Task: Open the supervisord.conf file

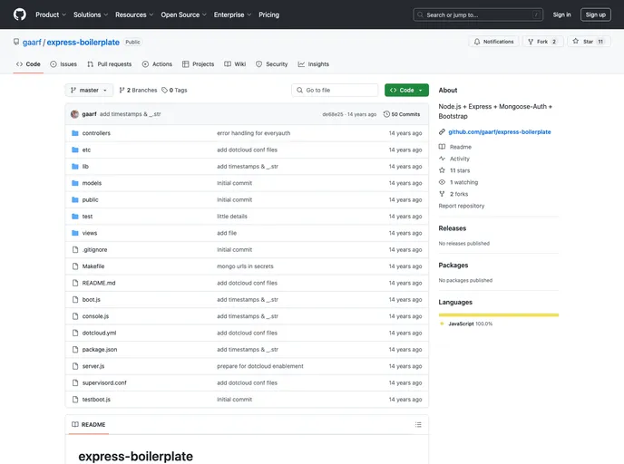Action: 104,382
